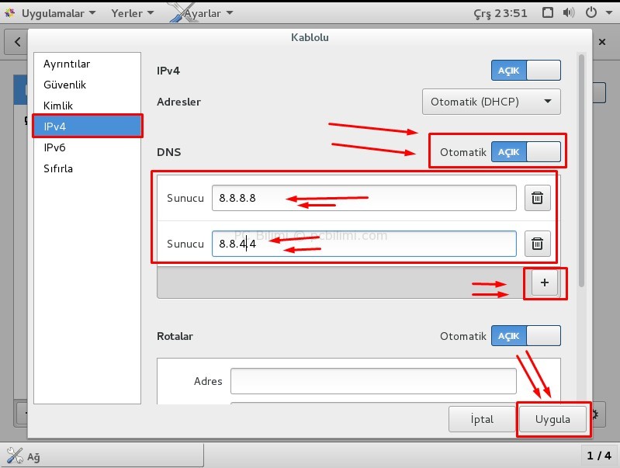620x468 pixels.
Task: Select IPv6 in the sidebar
Action: pyautogui.click(x=54, y=147)
